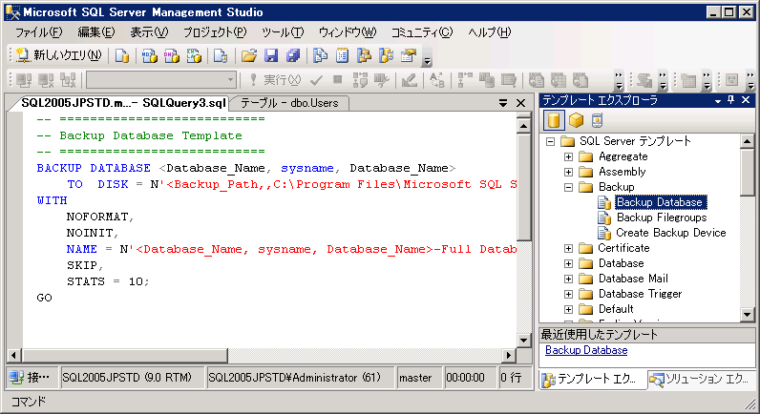Viewport: 760px width, 414px height.
Task: Open the プロジェクト(P) menu
Action: tap(215, 32)
